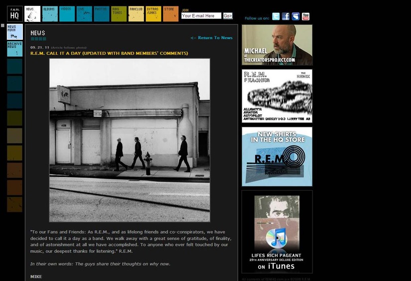Open the YouTube follow icon
Image resolution: width=411 pixels, height=281 pixels.
(306, 16)
